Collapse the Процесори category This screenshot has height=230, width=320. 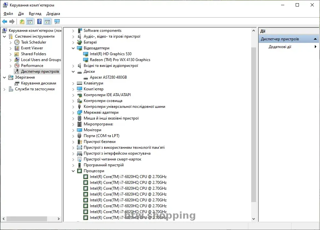[73, 171]
